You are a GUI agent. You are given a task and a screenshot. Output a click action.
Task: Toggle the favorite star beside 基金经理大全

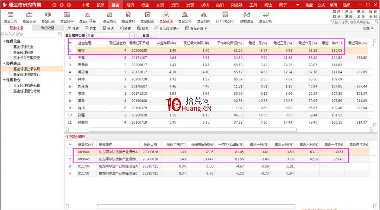(10, 47)
